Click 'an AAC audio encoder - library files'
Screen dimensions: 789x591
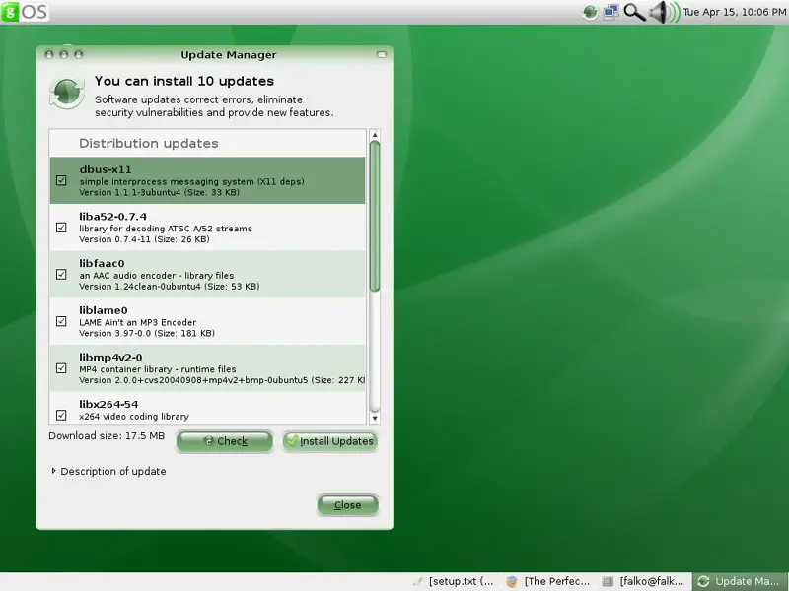click(157, 276)
